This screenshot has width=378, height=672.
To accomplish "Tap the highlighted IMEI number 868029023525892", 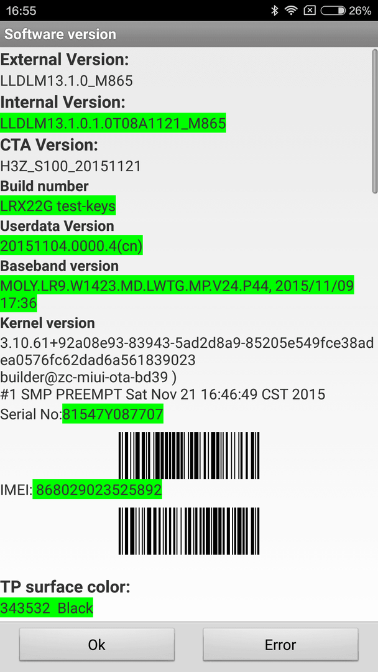I will 98,490.
